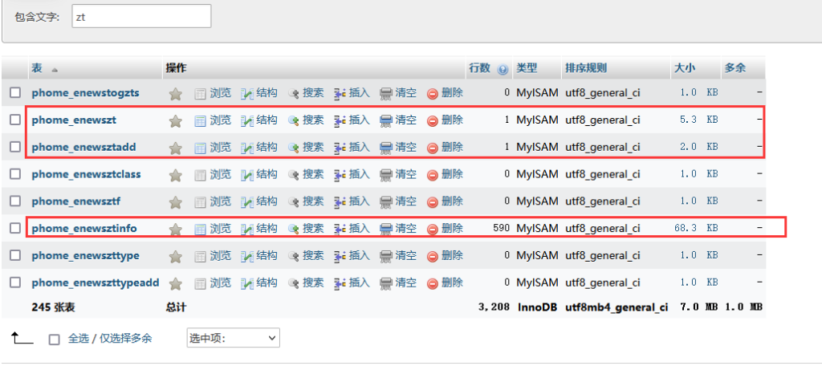Insert icon for phome_enewszt

[x=340, y=121]
